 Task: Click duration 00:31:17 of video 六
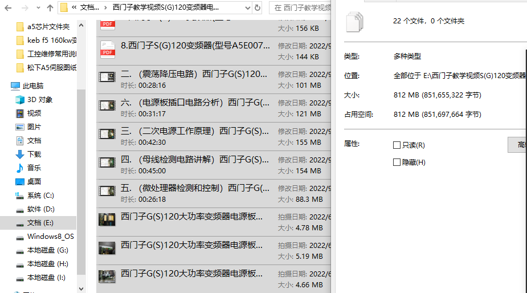[152, 114]
